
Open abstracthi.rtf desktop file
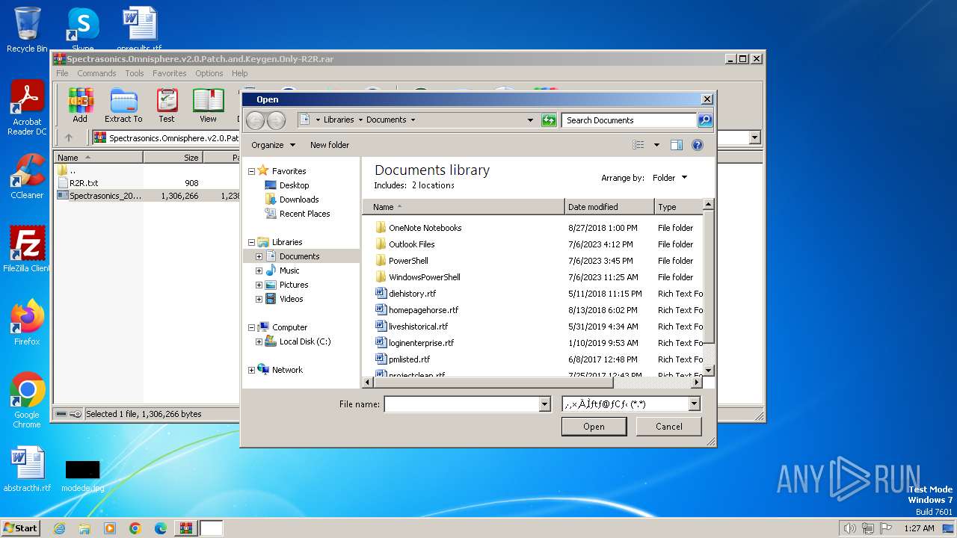pos(27,469)
